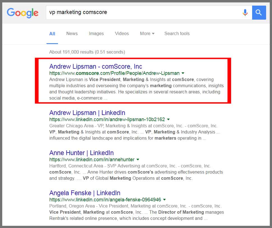Click the search box with query text
The width and height of the screenshot is (272, 228).
coord(140,13)
